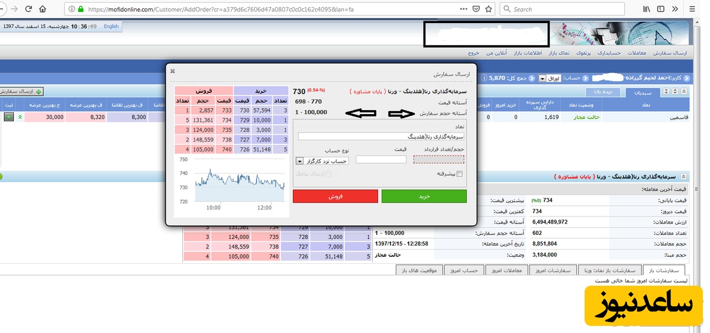The width and height of the screenshot is (710, 333).
Task: Click the green plus ثبت icon in watchlist row
Action: point(9,117)
